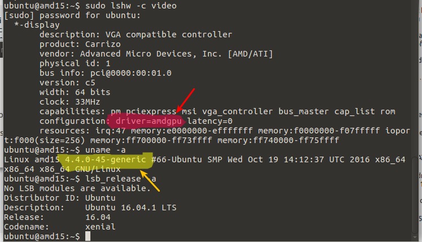Click the 'lsb_release -a' command text
422x242 pixels.
(x=120, y=179)
